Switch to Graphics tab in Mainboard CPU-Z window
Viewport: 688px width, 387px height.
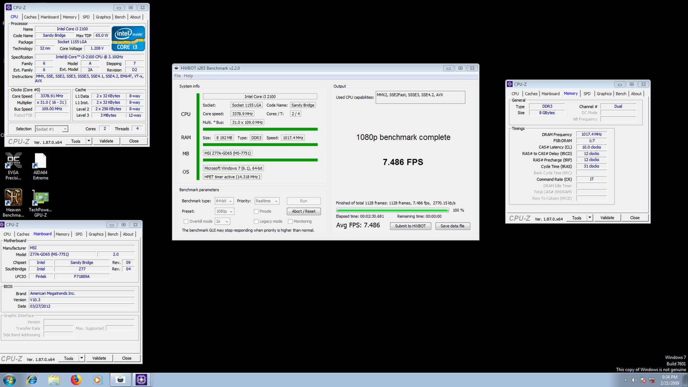click(96, 234)
